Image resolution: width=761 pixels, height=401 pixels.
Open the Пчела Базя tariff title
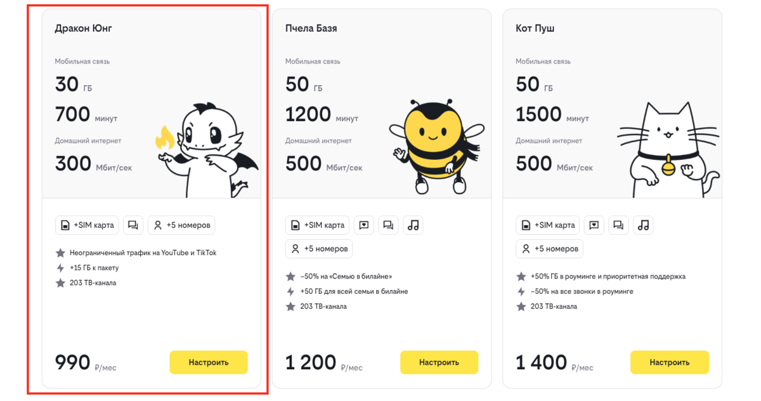pos(311,29)
